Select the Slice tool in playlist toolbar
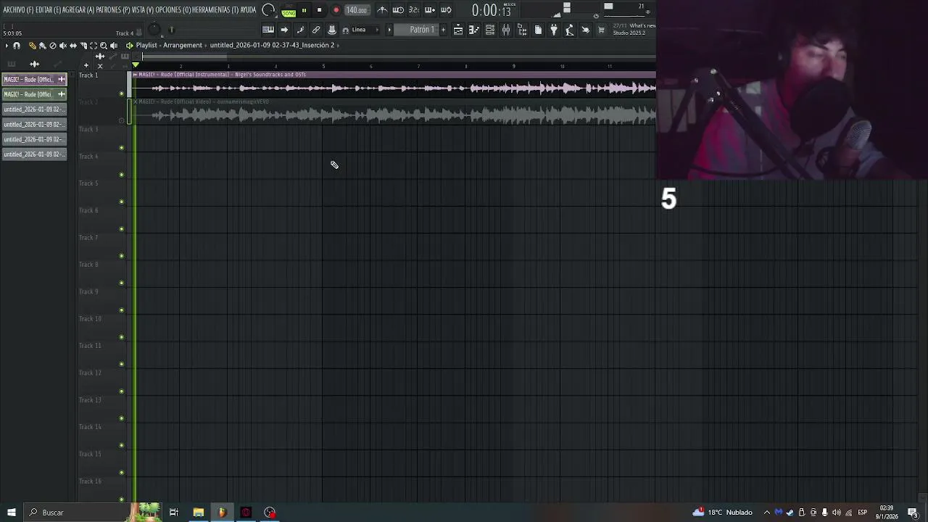Image resolution: width=928 pixels, height=522 pixels. (83, 46)
